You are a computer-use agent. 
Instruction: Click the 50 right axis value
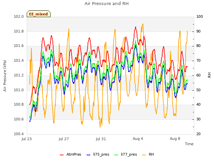click(x=198, y=90)
